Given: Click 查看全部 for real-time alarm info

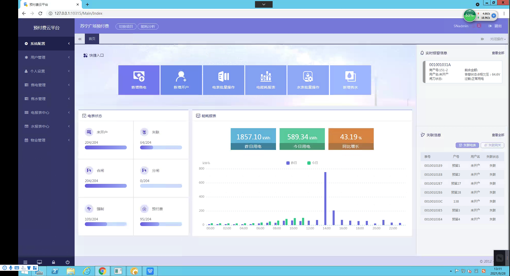Looking at the screenshot, I should [498, 53].
